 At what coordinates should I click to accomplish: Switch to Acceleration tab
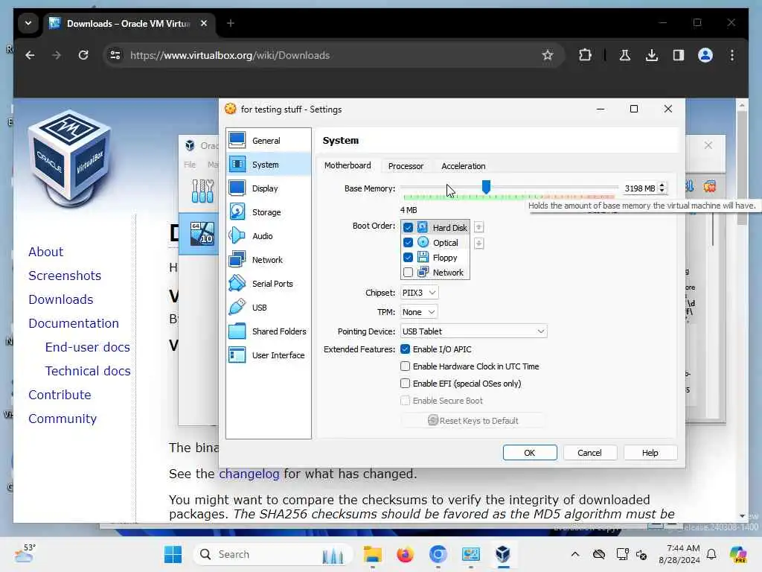[x=463, y=166]
